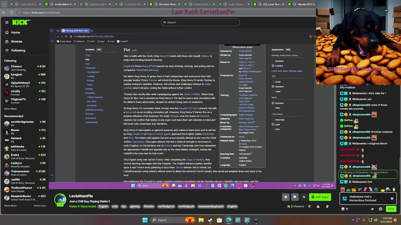Viewport: 401px width, 225px height.
Task: Open the 3 Viewers list
Action: 296,206
